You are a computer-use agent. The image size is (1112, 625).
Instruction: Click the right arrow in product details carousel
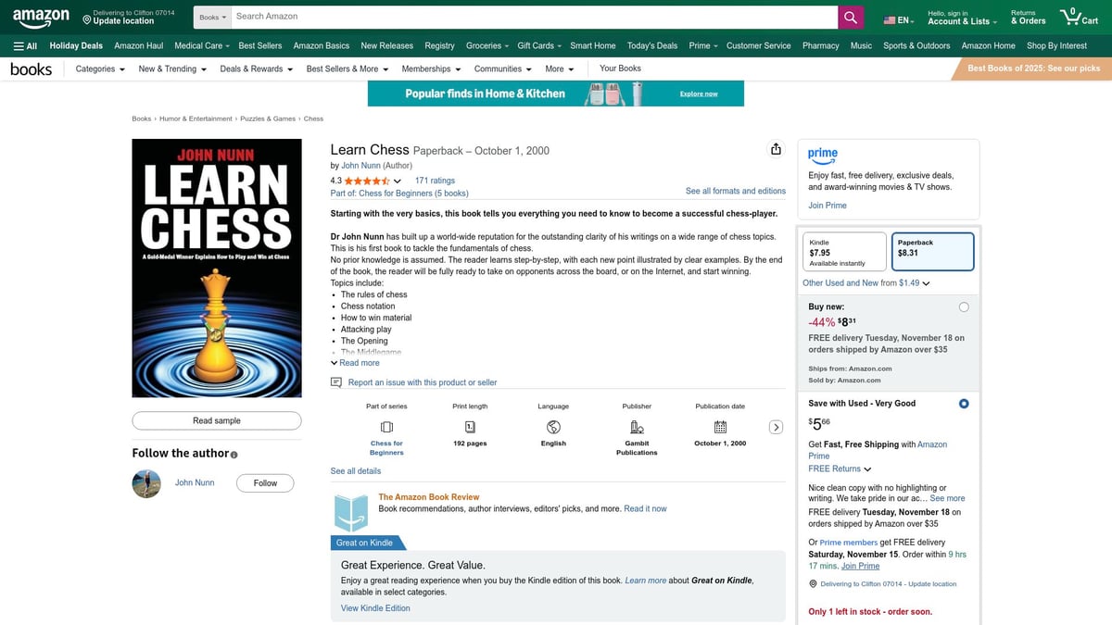tap(777, 427)
